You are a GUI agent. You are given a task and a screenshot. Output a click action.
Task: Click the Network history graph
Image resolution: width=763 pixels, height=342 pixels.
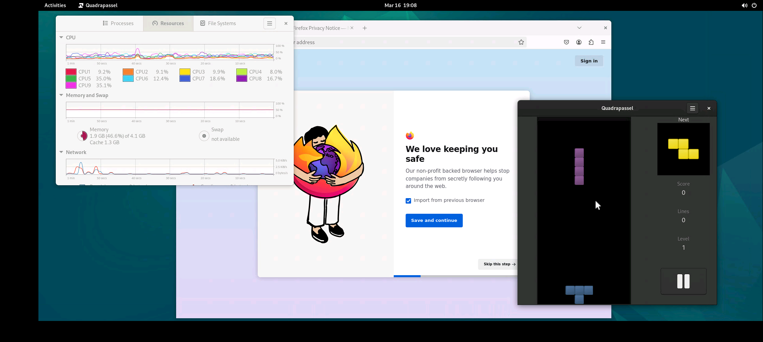click(x=170, y=167)
